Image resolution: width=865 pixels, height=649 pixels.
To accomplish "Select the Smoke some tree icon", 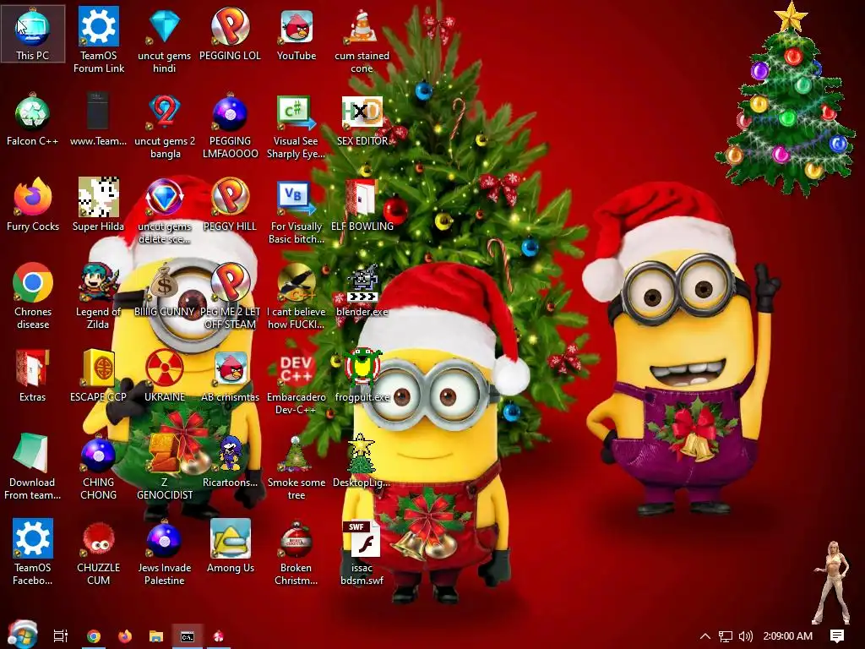I will point(296,466).
